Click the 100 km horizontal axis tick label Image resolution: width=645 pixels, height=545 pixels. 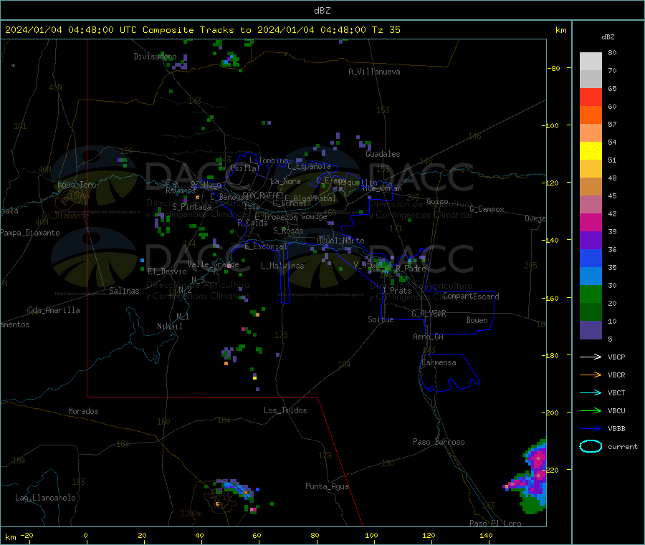coord(371,535)
